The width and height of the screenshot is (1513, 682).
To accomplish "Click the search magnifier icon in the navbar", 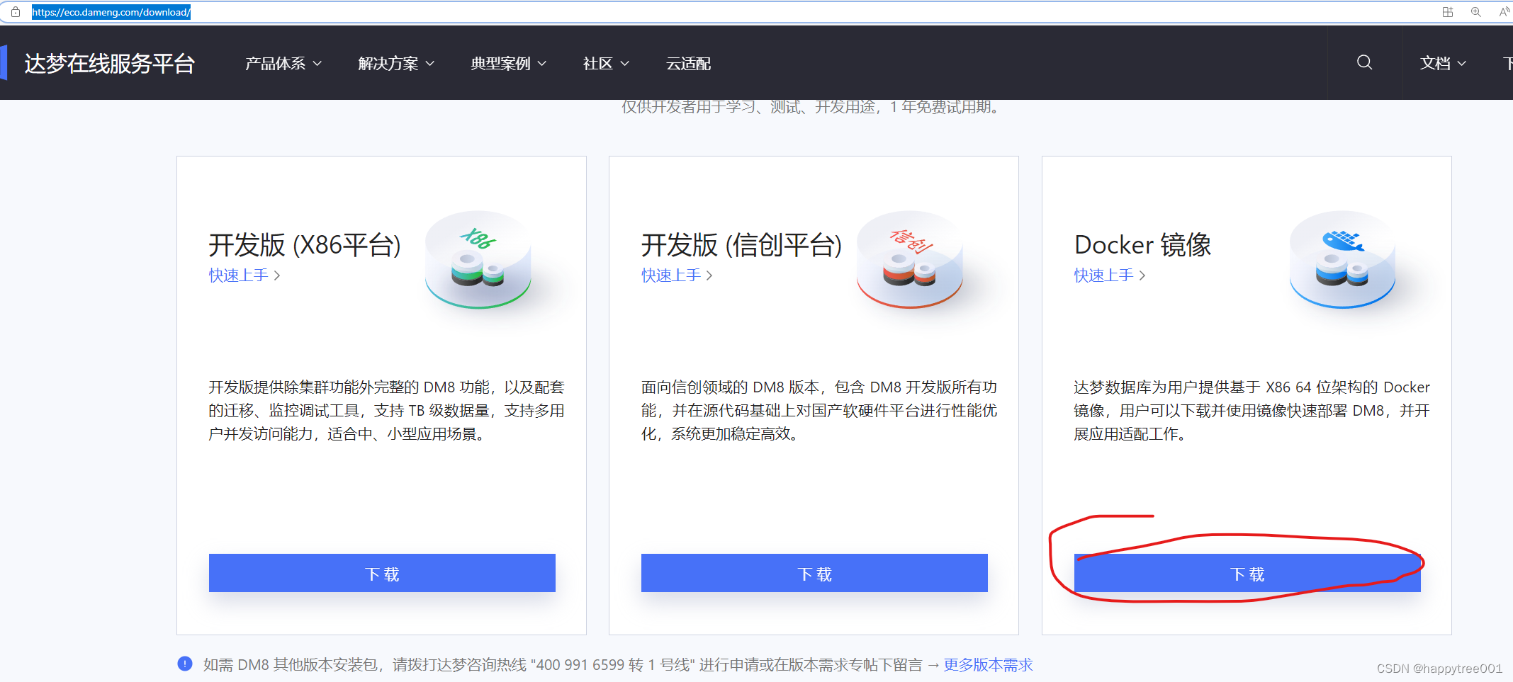I will click(1364, 62).
